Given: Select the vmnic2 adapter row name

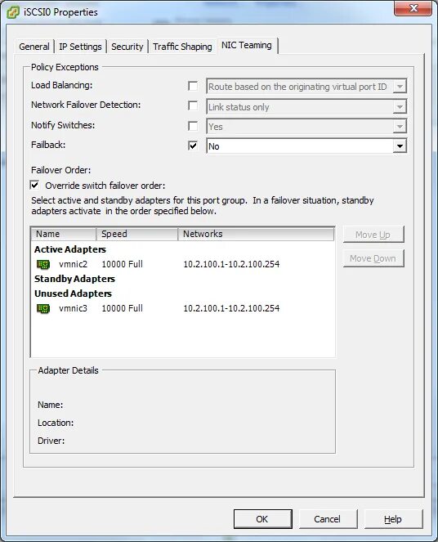Looking at the screenshot, I should click(73, 264).
